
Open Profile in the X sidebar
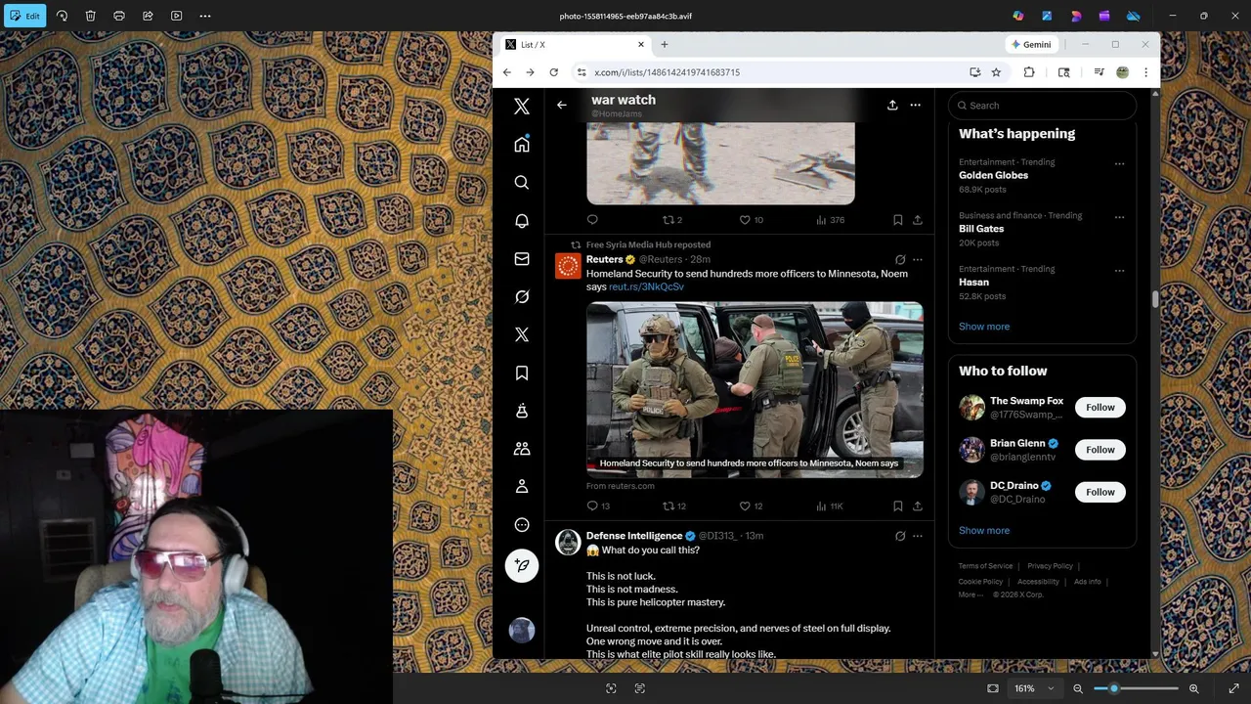[x=522, y=487]
